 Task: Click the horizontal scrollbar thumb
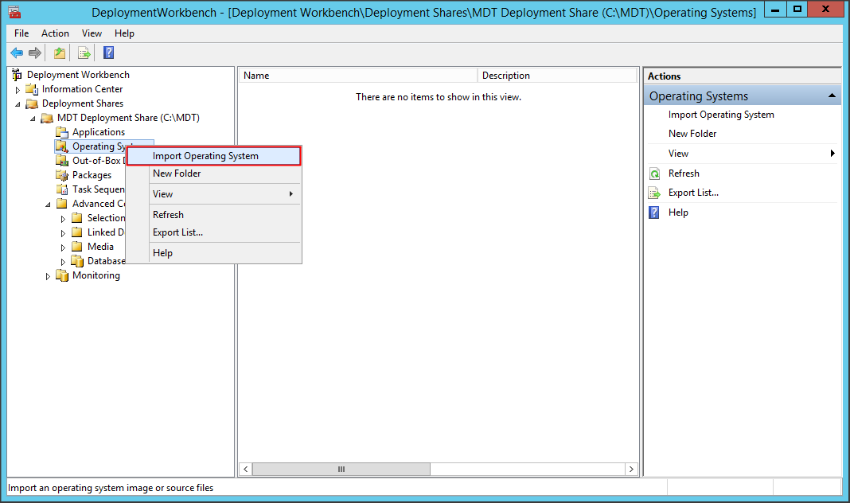tap(341, 470)
